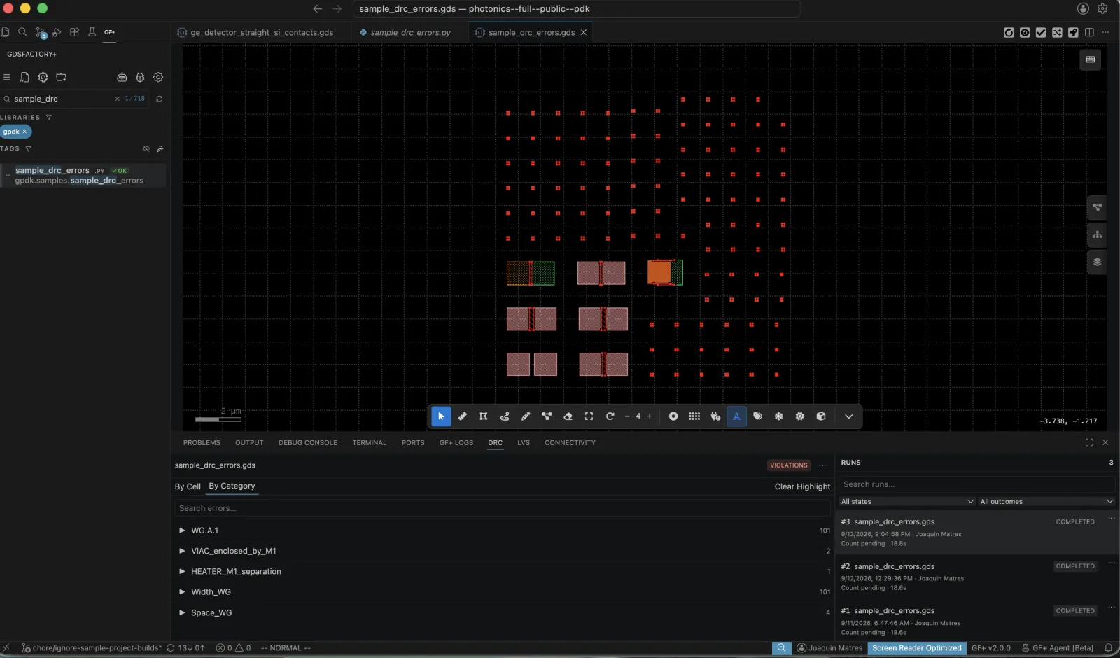Screen dimensions: 1120x658
Task: Click the bug icon in GDSFactory+ sidebar
Action: 140,78
